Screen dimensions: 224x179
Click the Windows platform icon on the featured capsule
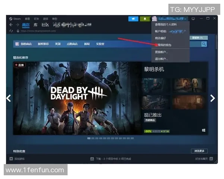(203, 130)
